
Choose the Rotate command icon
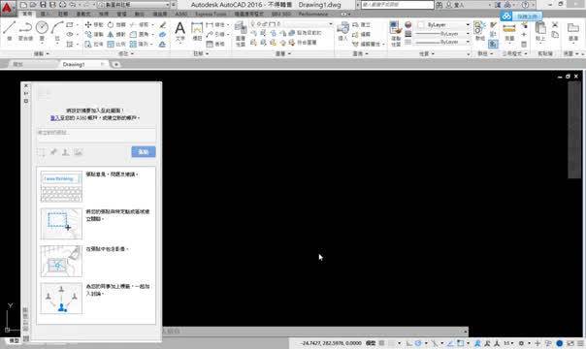tap(111, 24)
